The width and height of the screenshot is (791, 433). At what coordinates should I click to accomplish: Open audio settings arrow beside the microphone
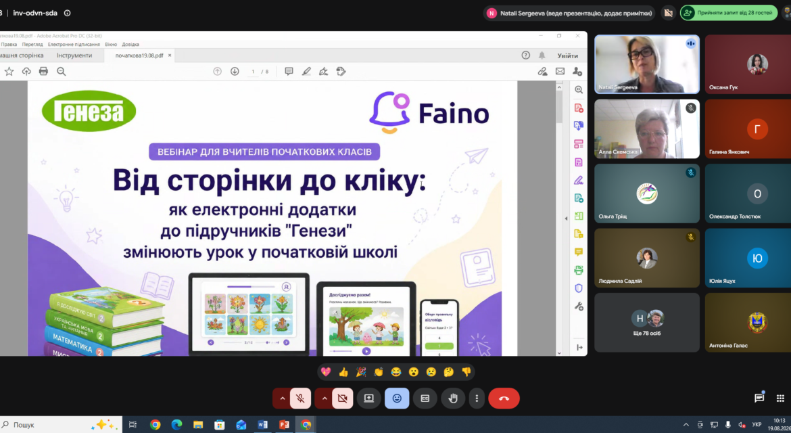tap(282, 398)
